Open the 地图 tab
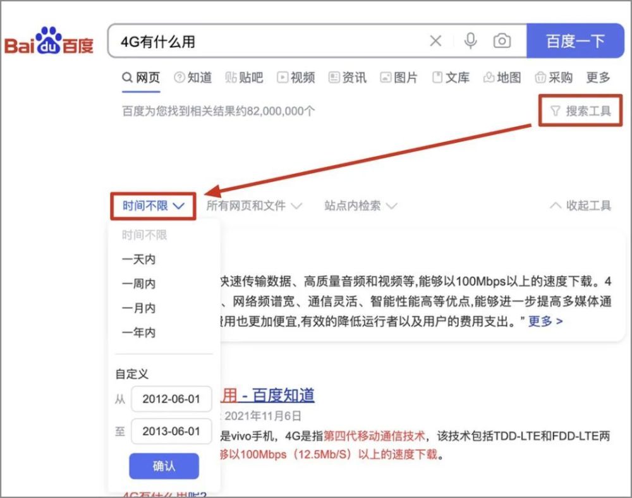Screen dimensions: 632x498 502,77
